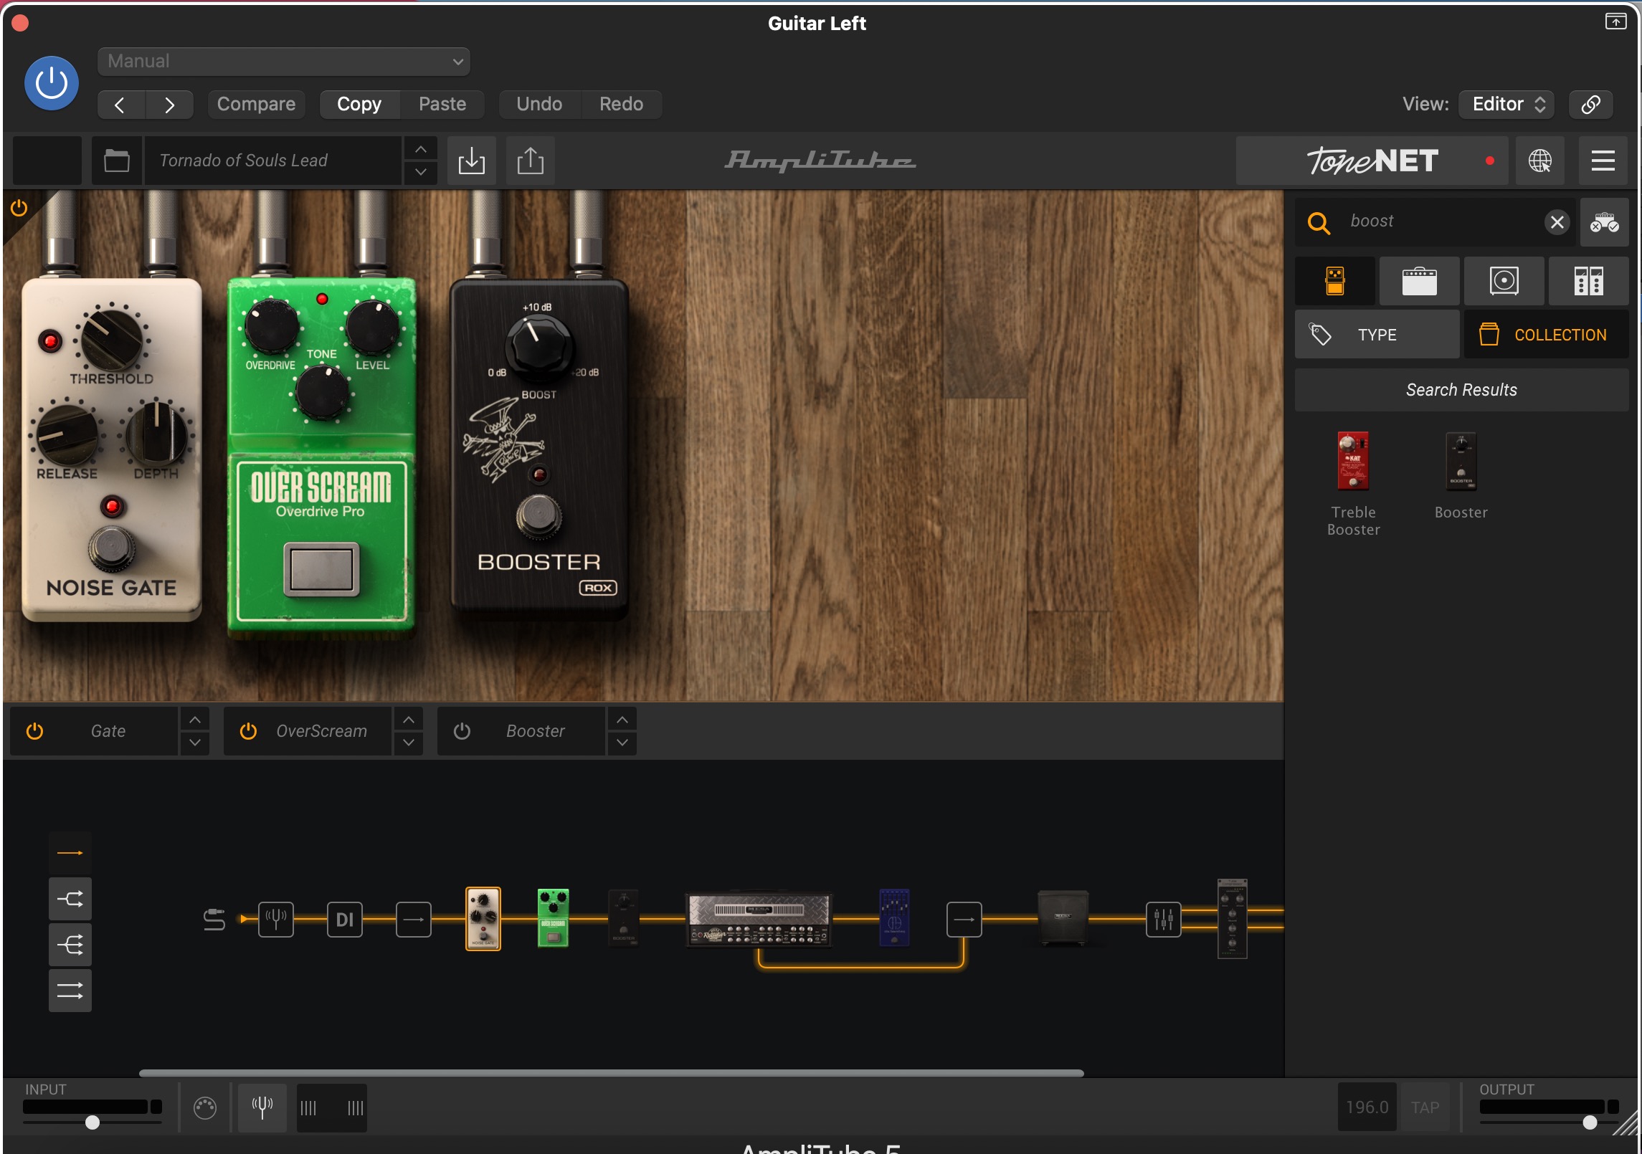Click the Booster pedal footswitch
The height and width of the screenshot is (1154, 1642).
539,516
